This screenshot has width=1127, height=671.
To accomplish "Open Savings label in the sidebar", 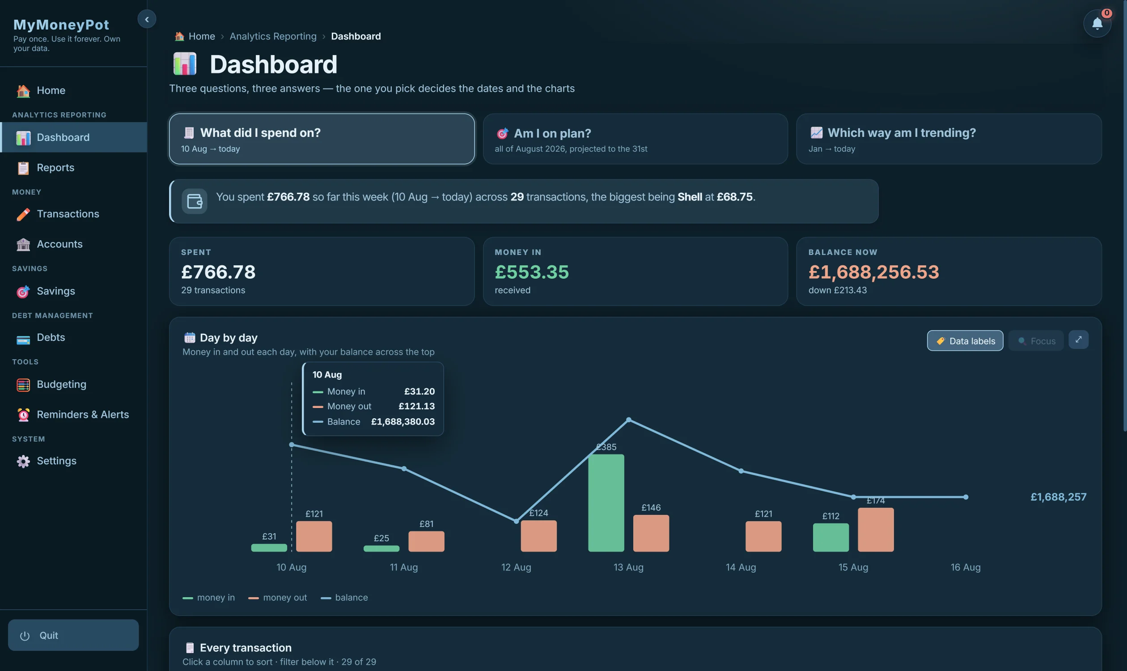I will click(55, 291).
